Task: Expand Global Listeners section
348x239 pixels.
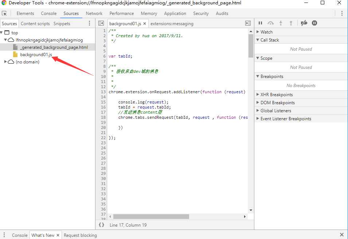Action: pos(258,110)
